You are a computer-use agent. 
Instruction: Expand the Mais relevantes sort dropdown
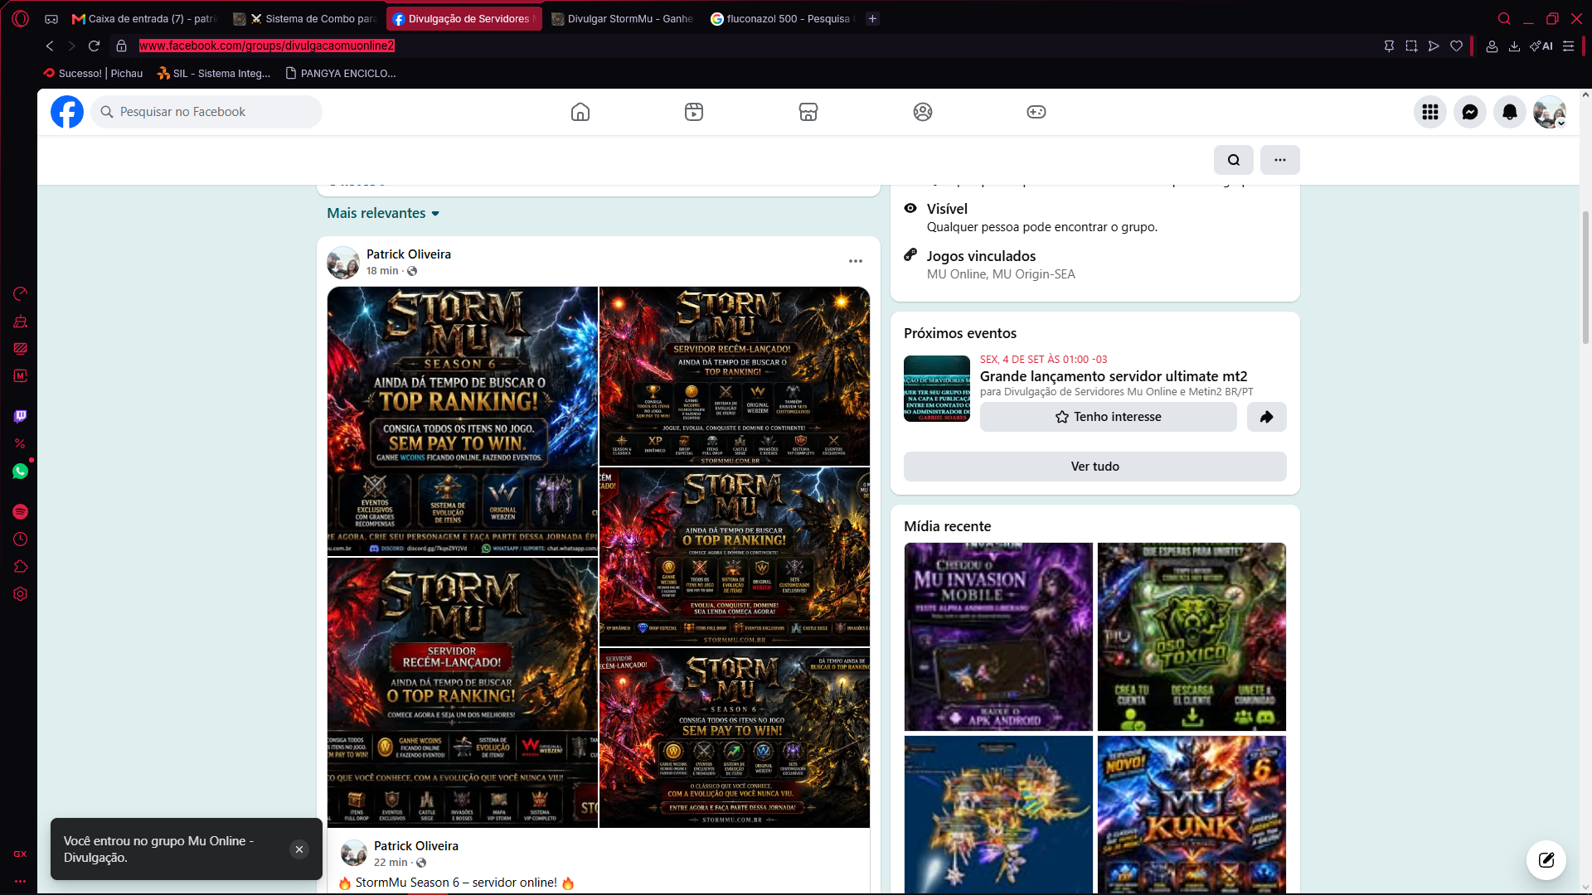tap(383, 213)
